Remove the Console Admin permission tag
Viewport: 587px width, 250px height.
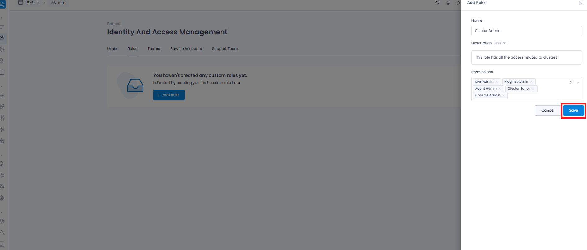click(503, 95)
